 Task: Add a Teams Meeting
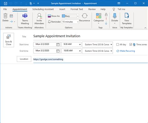25,19
